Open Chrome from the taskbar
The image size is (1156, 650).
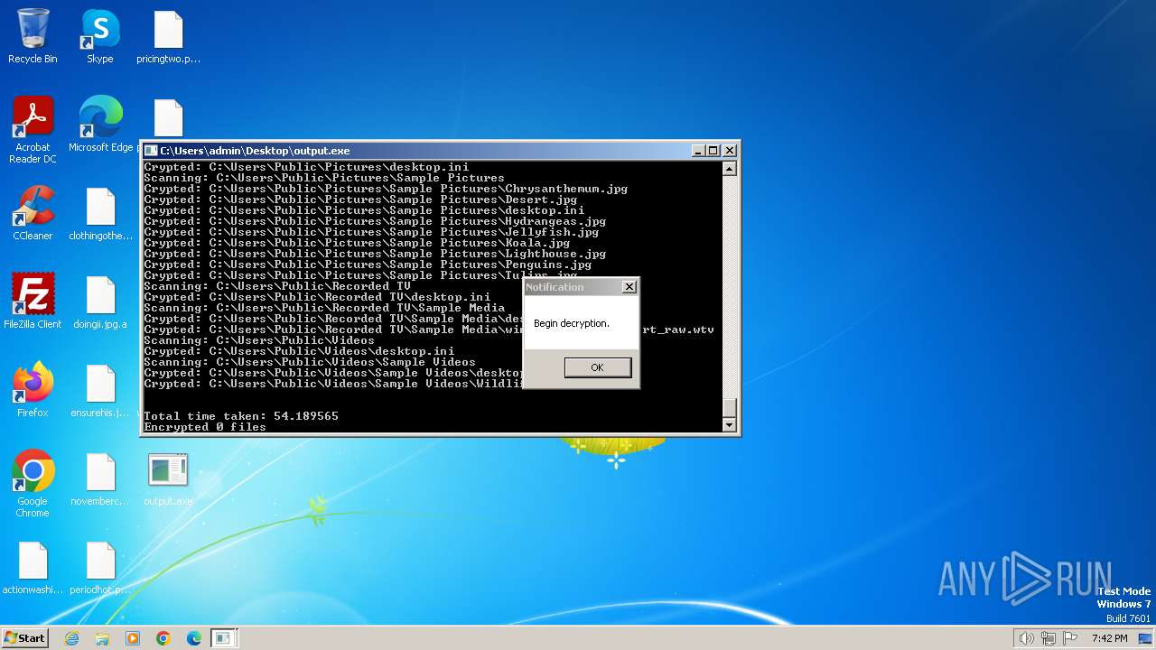point(163,638)
